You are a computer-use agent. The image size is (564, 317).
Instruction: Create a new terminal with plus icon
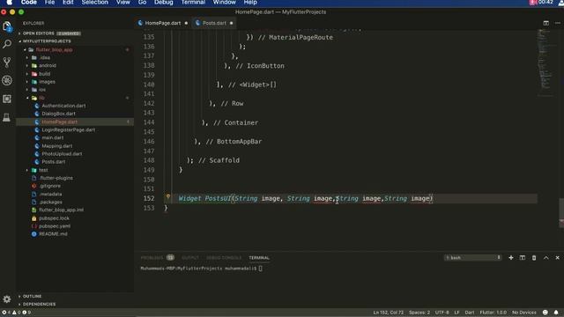[x=511, y=258]
